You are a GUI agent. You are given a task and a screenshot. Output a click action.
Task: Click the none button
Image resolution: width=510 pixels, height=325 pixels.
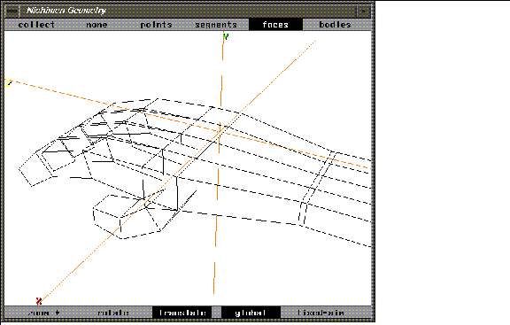97,25
